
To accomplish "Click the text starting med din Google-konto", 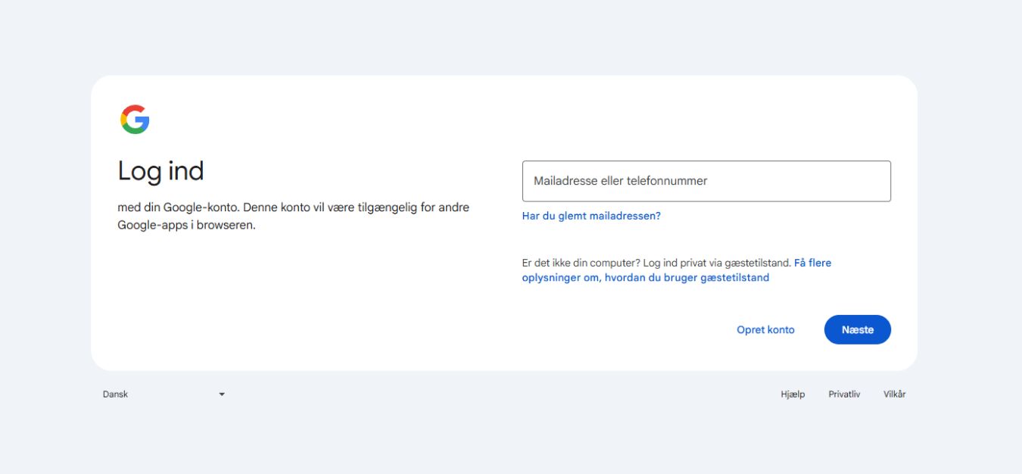I will coord(293,207).
